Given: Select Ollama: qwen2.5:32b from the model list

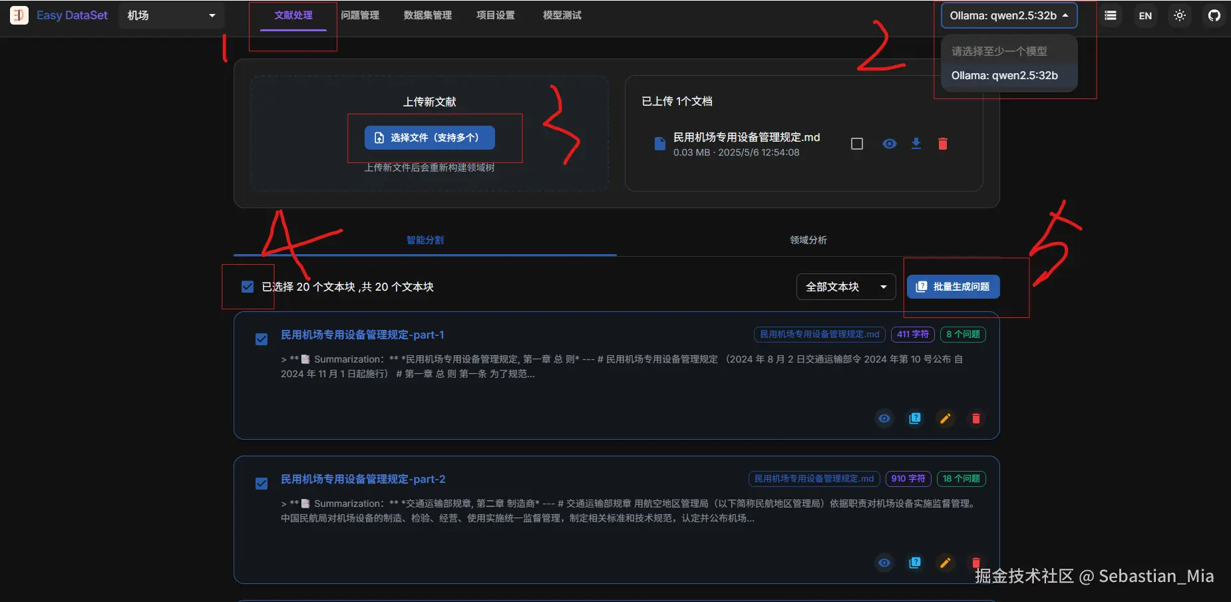Looking at the screenshot, I should [1004, 75].
